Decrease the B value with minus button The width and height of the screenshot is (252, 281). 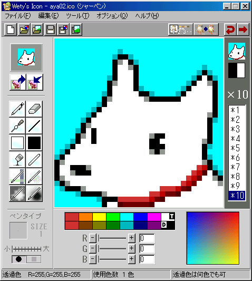92,259
